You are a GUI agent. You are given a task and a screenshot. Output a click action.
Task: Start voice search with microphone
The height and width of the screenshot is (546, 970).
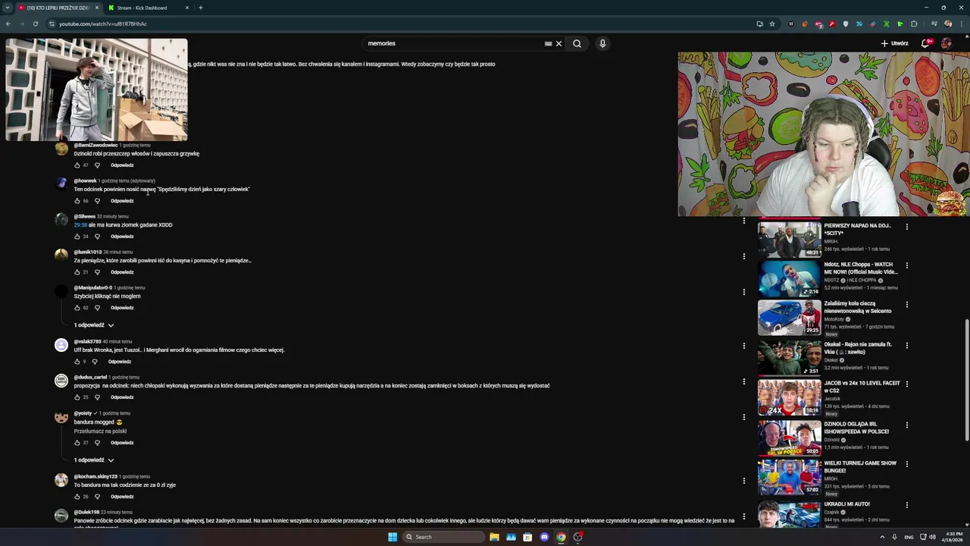[602, 43]
